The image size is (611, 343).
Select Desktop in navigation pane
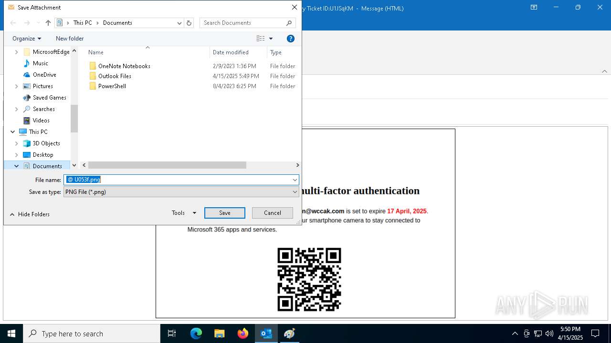43,155
